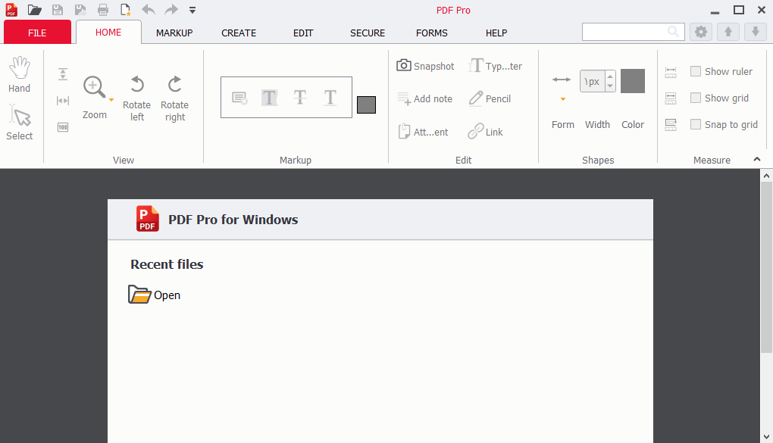Select the Typewriter tool
The width and height of the screenshot is (773, 443).
point(495,66)
